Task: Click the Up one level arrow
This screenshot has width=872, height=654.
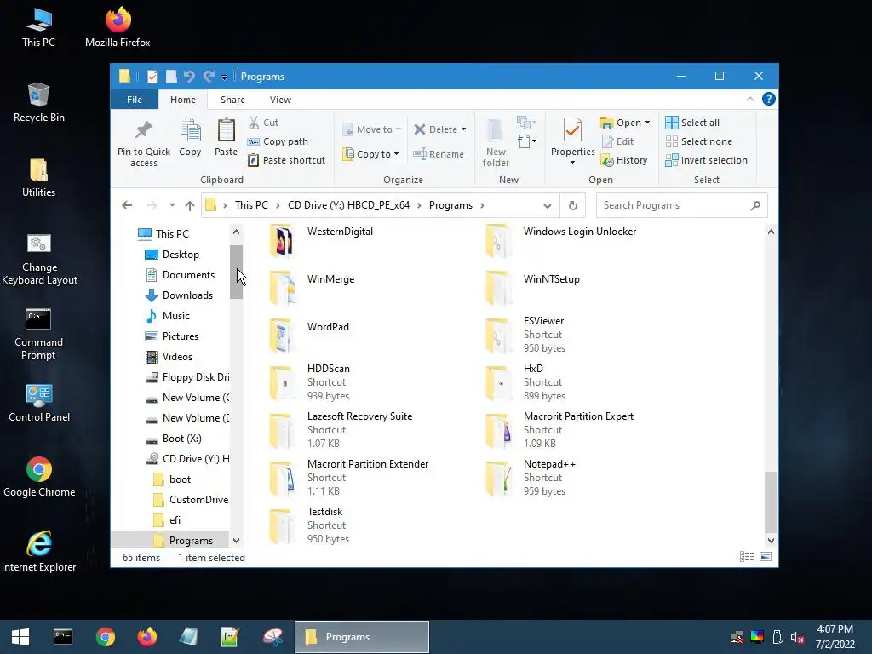Action: (190, 205)
